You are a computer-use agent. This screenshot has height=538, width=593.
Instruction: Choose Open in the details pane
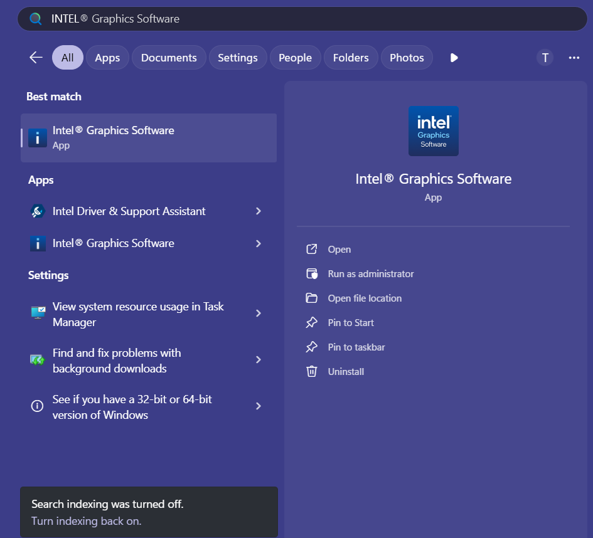(x=339, y=250)
